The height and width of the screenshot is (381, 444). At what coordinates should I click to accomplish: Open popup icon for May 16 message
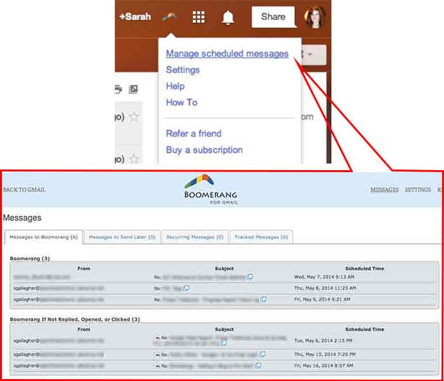coord(258,366)
